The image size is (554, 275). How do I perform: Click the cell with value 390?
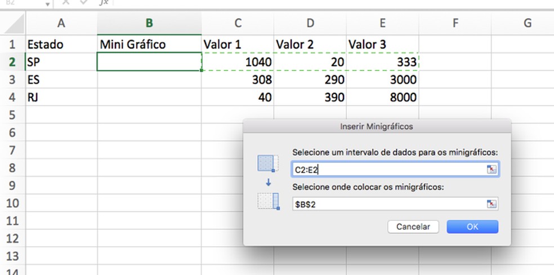(310, 97)
